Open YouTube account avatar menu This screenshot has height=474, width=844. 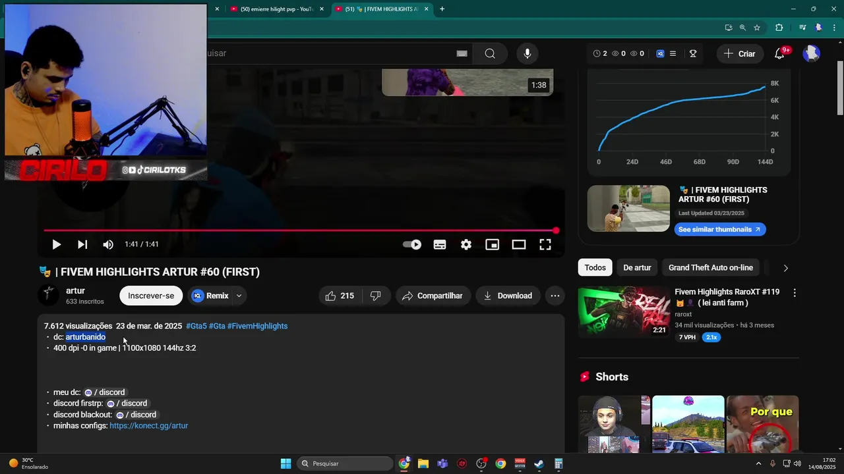point(811,53)
